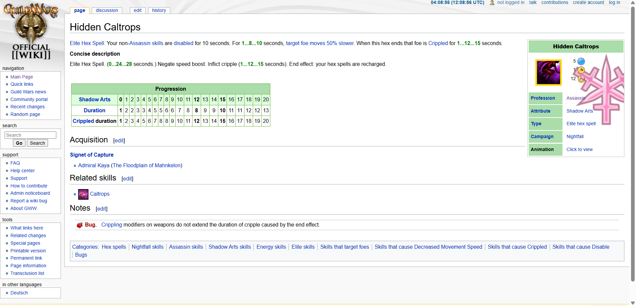Open Admiral Kaya link
The height and width of the screenshot is (306, 636).
[x=94, y=165]
